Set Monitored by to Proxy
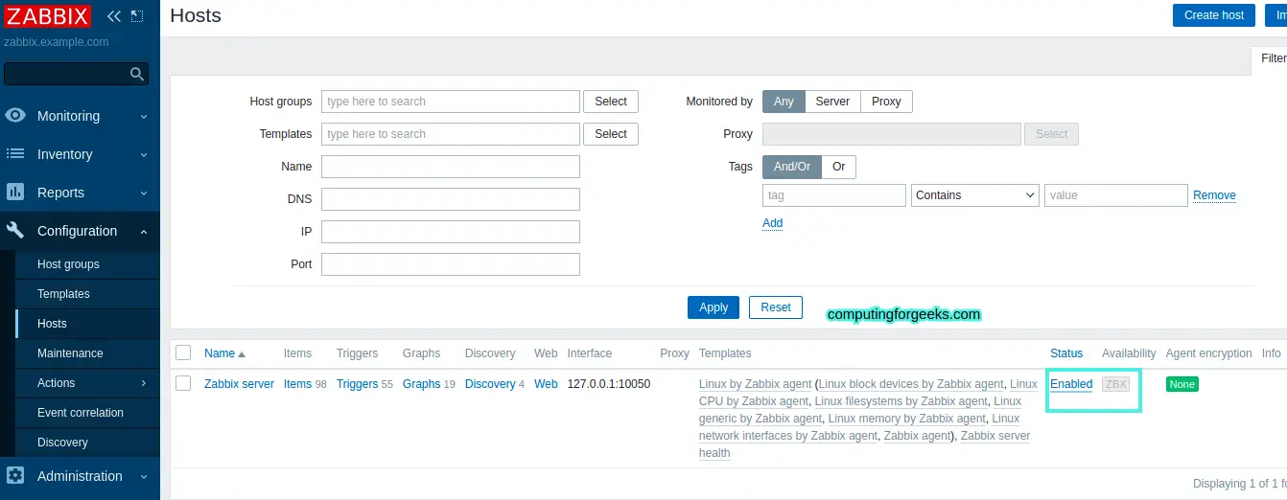Screen dimensions: 1287x500 click(x=886, y=102)
